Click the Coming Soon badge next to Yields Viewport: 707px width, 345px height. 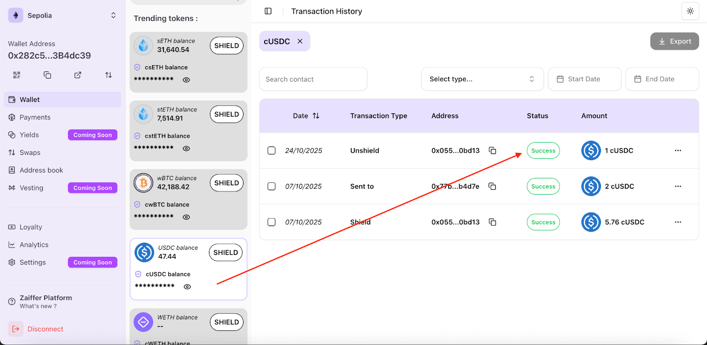(x=93, y=135)
